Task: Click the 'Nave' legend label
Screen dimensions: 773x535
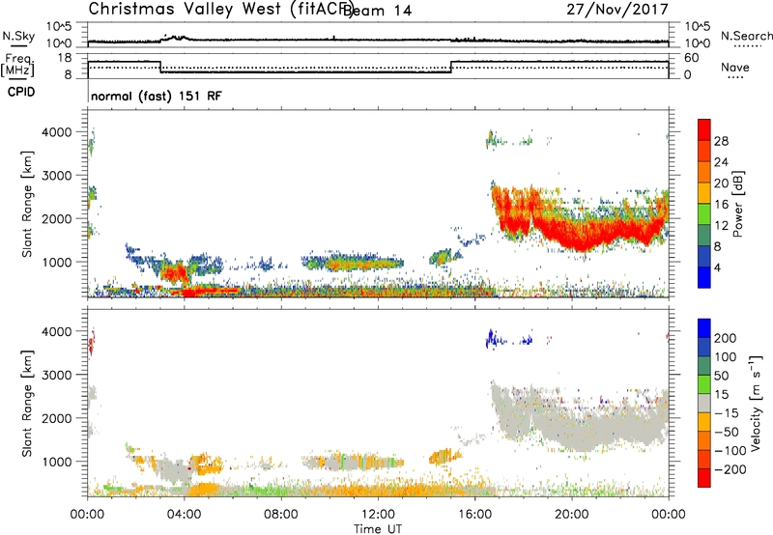Action: coord(734,67)
